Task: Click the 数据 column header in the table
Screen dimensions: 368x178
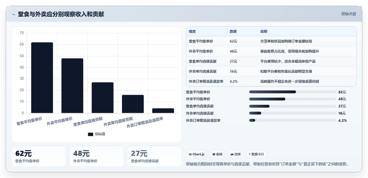Action: (x=233, y=32)
